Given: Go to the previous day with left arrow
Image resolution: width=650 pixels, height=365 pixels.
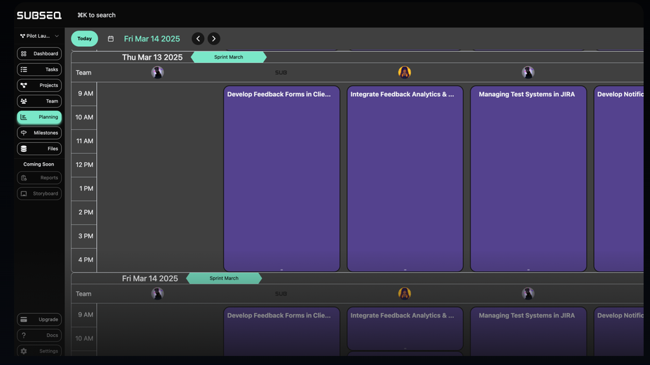Looking at the screenshot, I should tap(198, 39).
